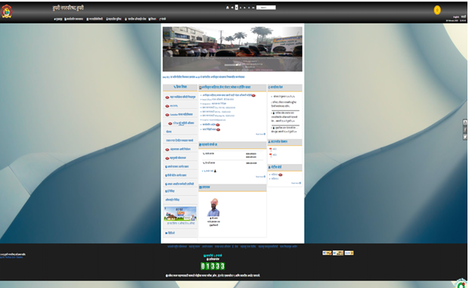Click the first red PDF icon in right column
472x288 pixels.
click(x=271, y=149)
